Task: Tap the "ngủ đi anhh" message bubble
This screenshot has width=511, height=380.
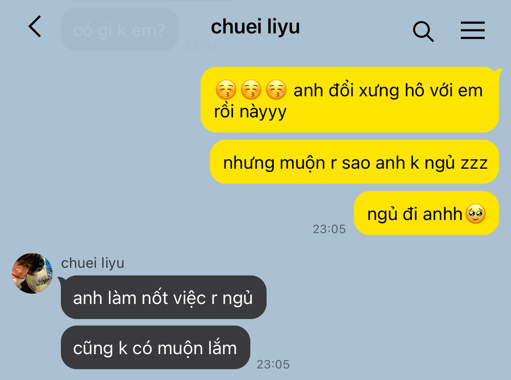Action: coord(426,213)
